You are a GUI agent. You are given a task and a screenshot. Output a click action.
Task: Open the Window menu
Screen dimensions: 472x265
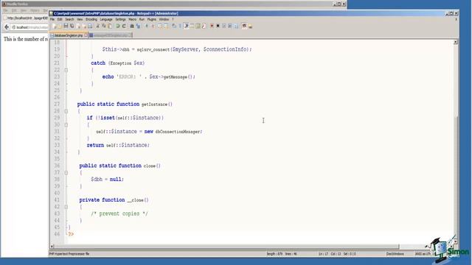(x=164, y=19)
